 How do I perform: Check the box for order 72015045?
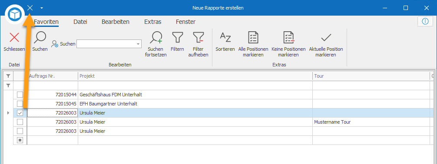click(x=20, y=104)
